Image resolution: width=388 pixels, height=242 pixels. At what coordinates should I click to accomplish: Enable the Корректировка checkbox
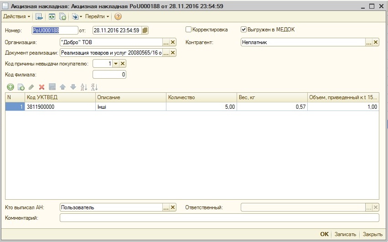189,30
